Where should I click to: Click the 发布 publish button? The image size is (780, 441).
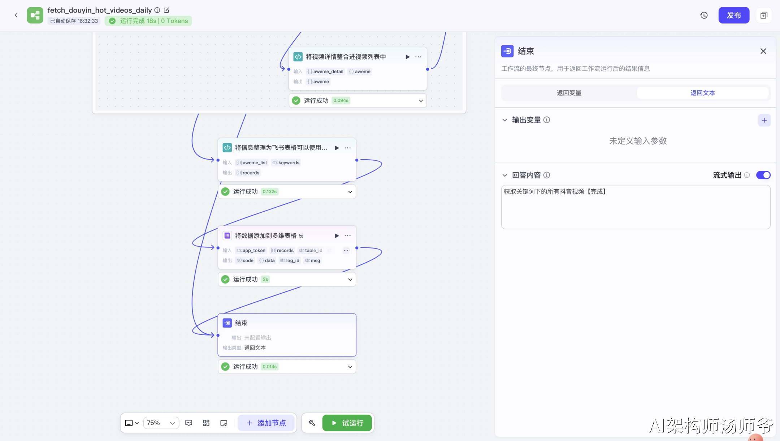click(733, 15)
